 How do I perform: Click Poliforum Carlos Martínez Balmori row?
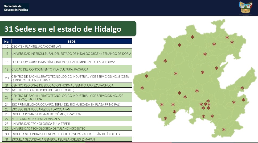(x=67, y=62)
